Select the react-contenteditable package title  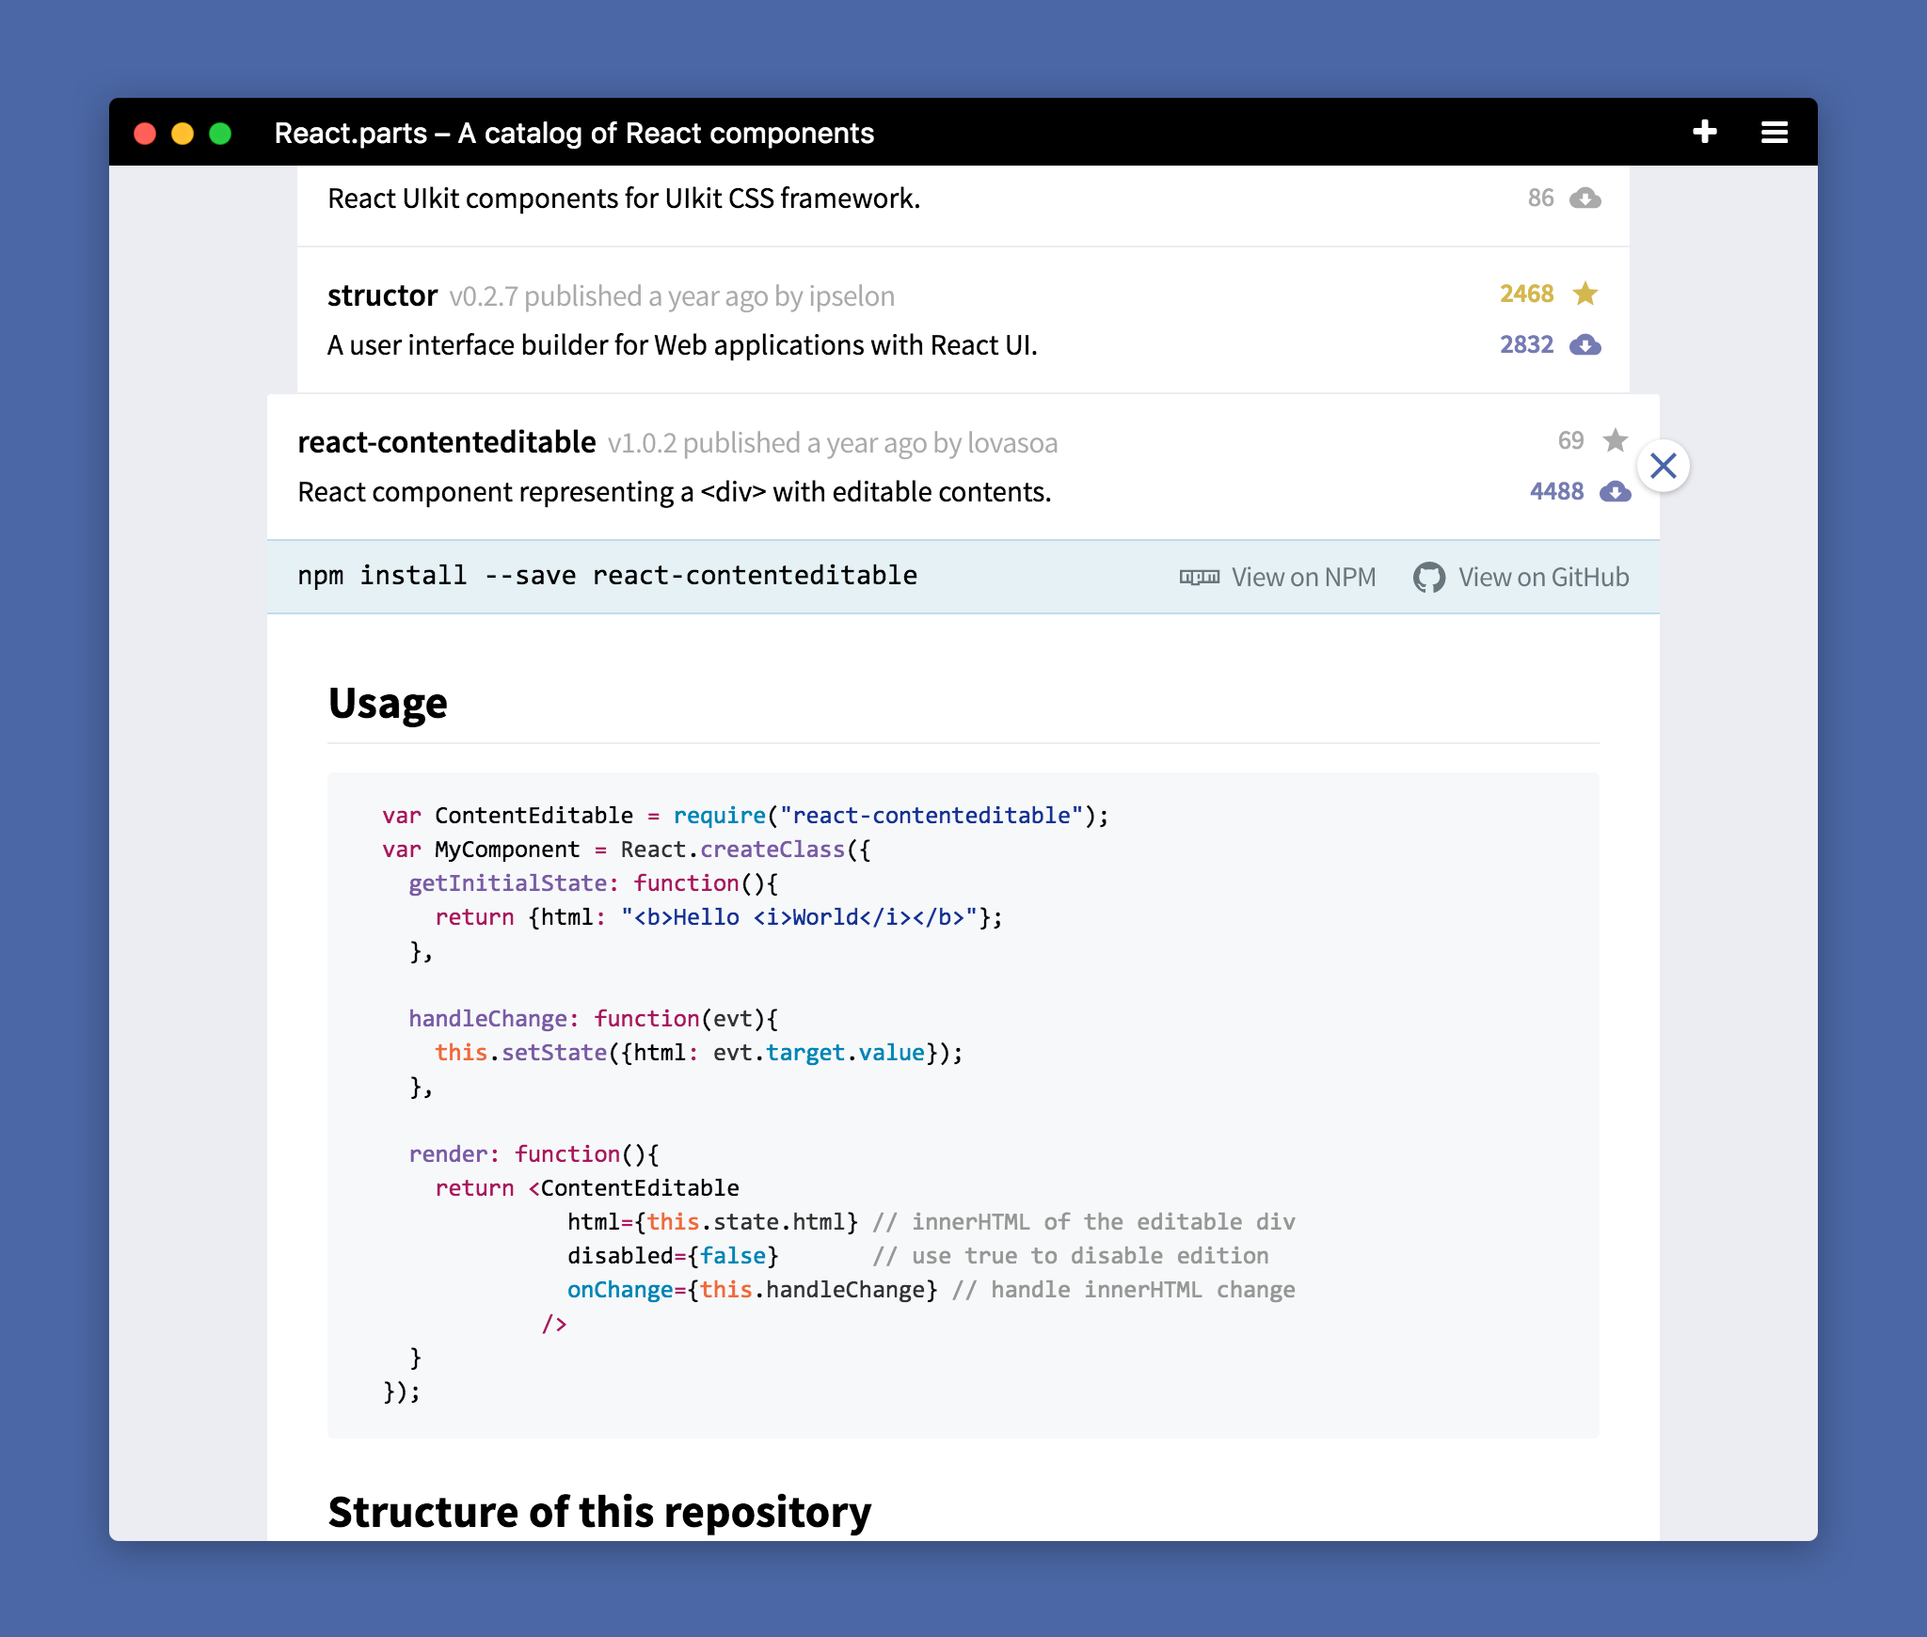coord(446,441)
